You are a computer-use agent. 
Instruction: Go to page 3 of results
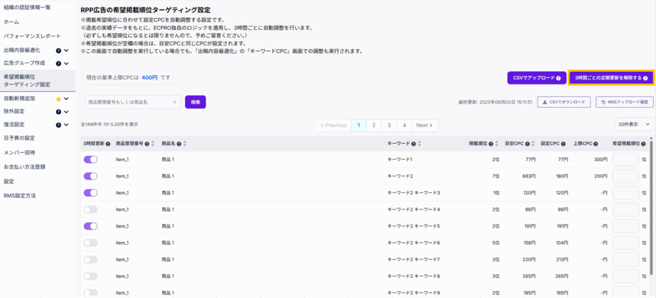(389, 125)
